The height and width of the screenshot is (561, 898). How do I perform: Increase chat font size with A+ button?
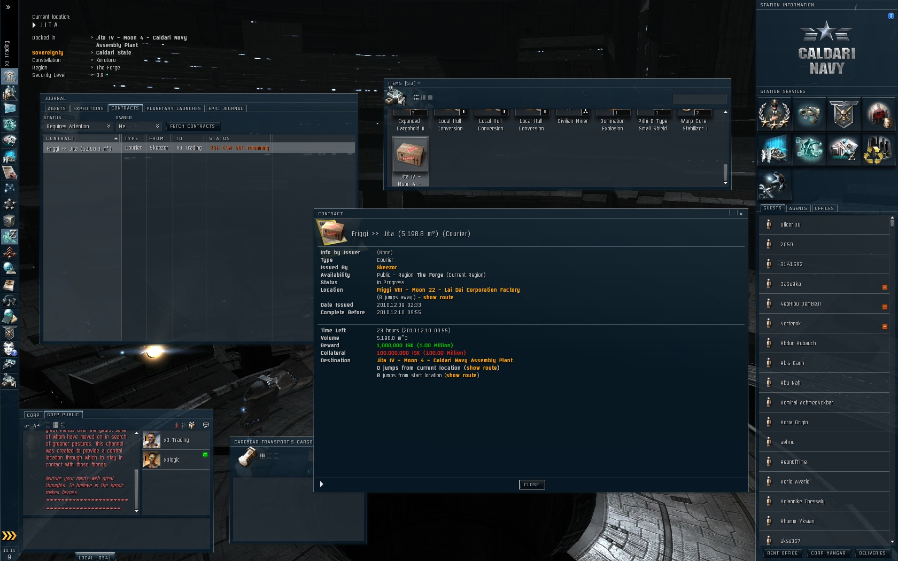[x=36, y=426]
